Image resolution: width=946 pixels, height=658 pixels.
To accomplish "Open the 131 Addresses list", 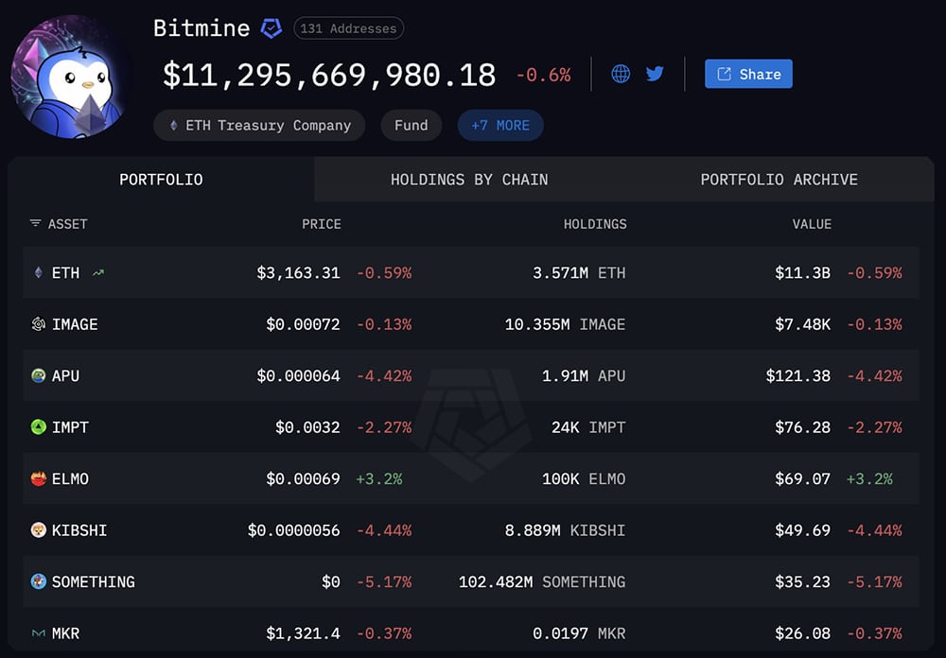I will (348, 28).
